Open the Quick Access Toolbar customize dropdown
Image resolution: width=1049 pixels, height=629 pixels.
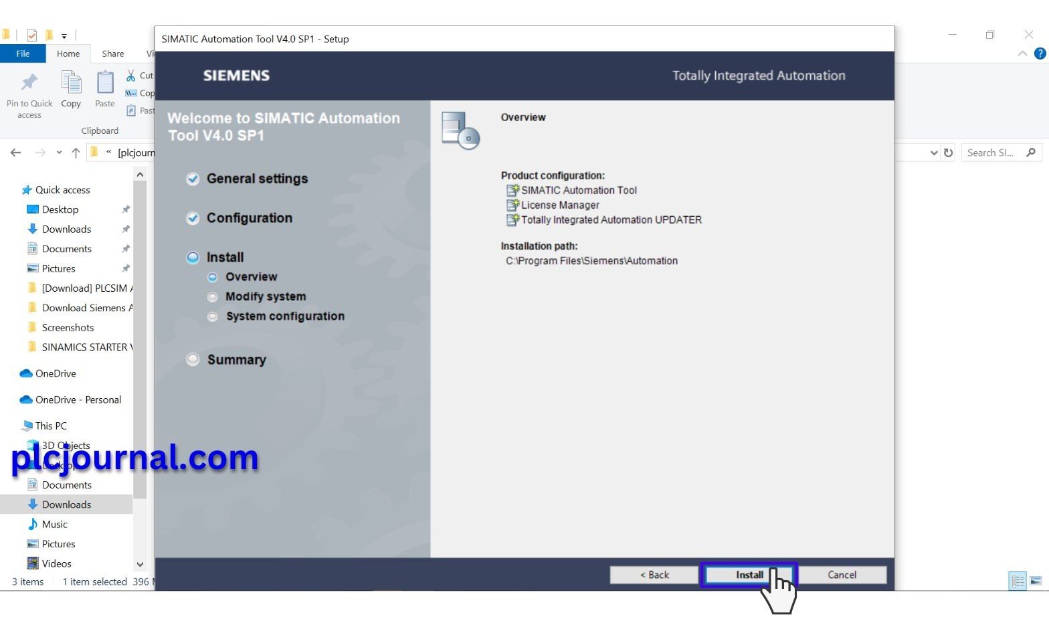[x=64, y=35]
